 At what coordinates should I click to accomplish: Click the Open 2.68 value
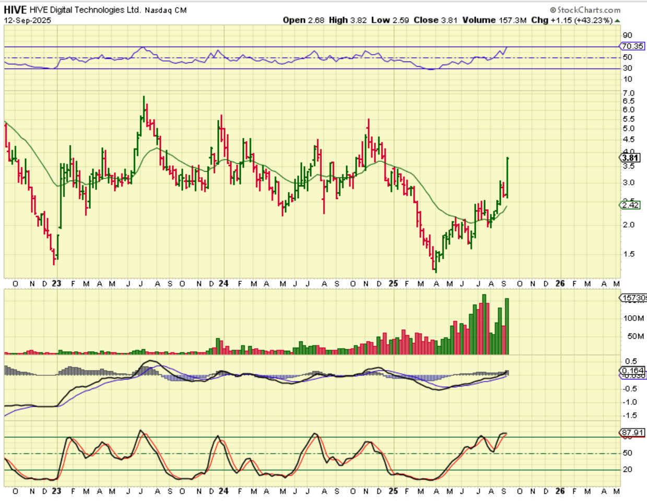tap(303, 20)
